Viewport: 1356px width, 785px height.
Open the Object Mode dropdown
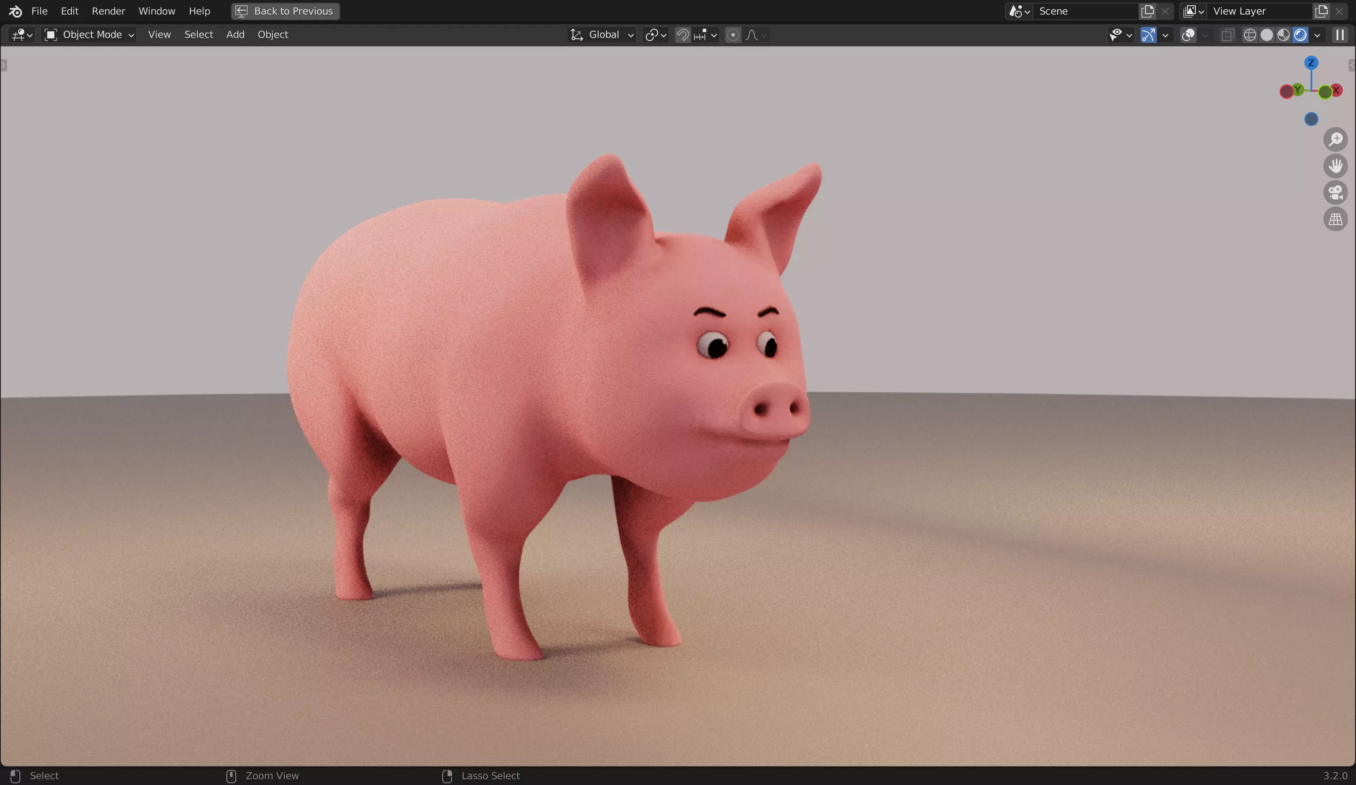[x=89, y=35]
